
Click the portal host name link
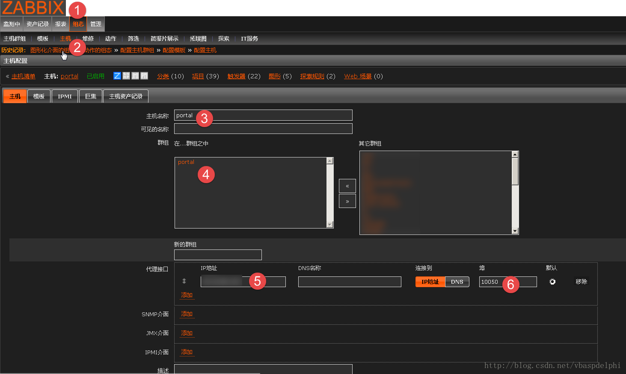pyautogui.click(x=69, y=76)
